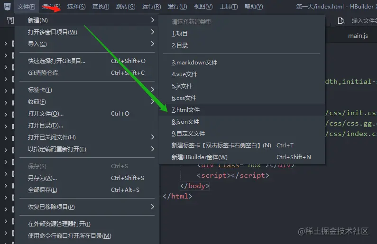Create new 3.markdown文件
377x244 pixels.
click(x=242, y=63)
